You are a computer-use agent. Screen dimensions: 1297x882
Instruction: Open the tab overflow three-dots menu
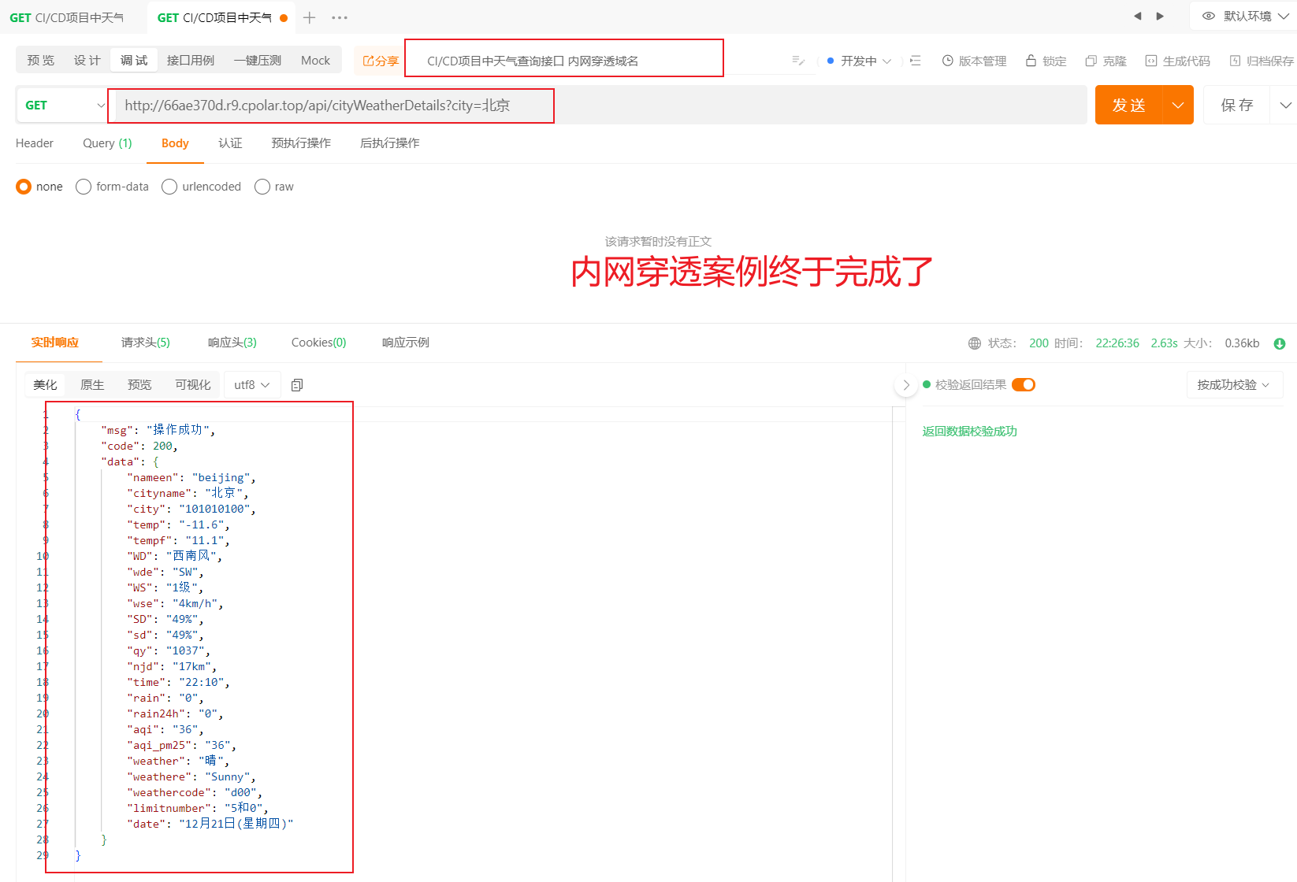[x=340, y=17]
